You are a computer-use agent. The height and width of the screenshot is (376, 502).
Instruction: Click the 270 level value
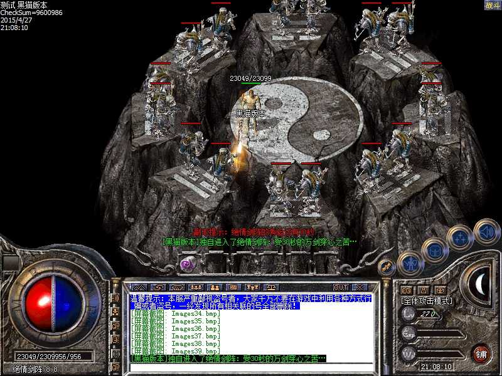(x=428, y=314)
